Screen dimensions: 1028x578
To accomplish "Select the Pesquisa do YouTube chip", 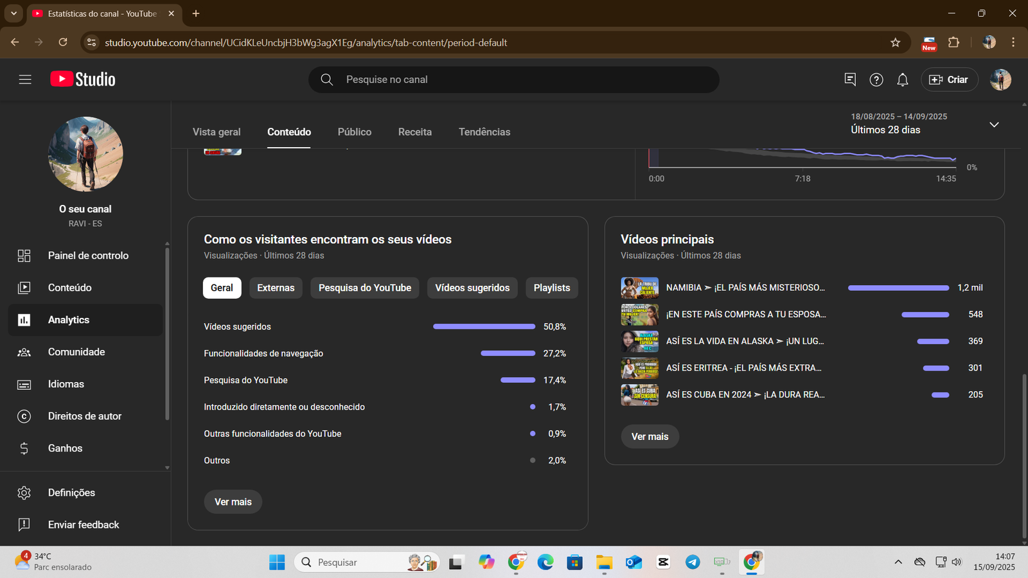I will tap(364, 288).
